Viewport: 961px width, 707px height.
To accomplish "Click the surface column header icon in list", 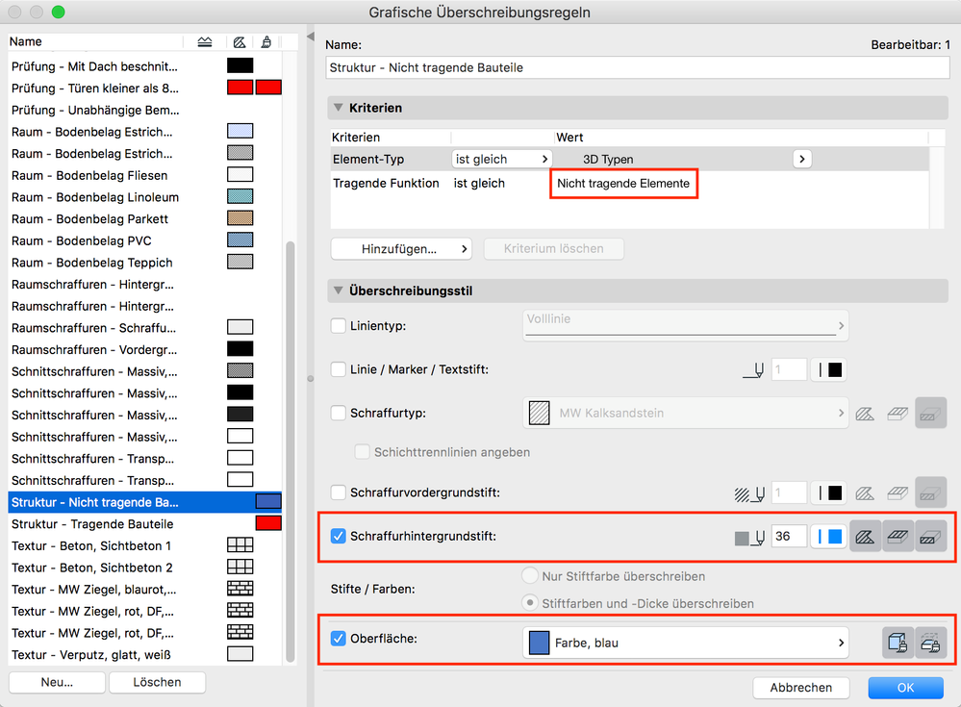I will pos(266,41).
